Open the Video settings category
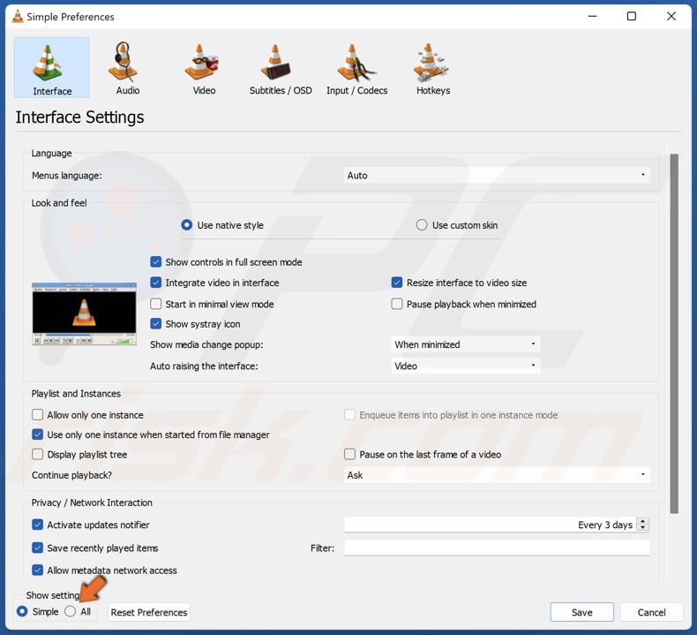 click(x=204, y=68)
